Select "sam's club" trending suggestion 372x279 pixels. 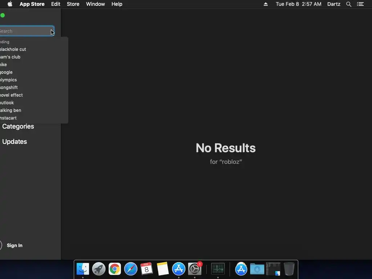[34, 57]
